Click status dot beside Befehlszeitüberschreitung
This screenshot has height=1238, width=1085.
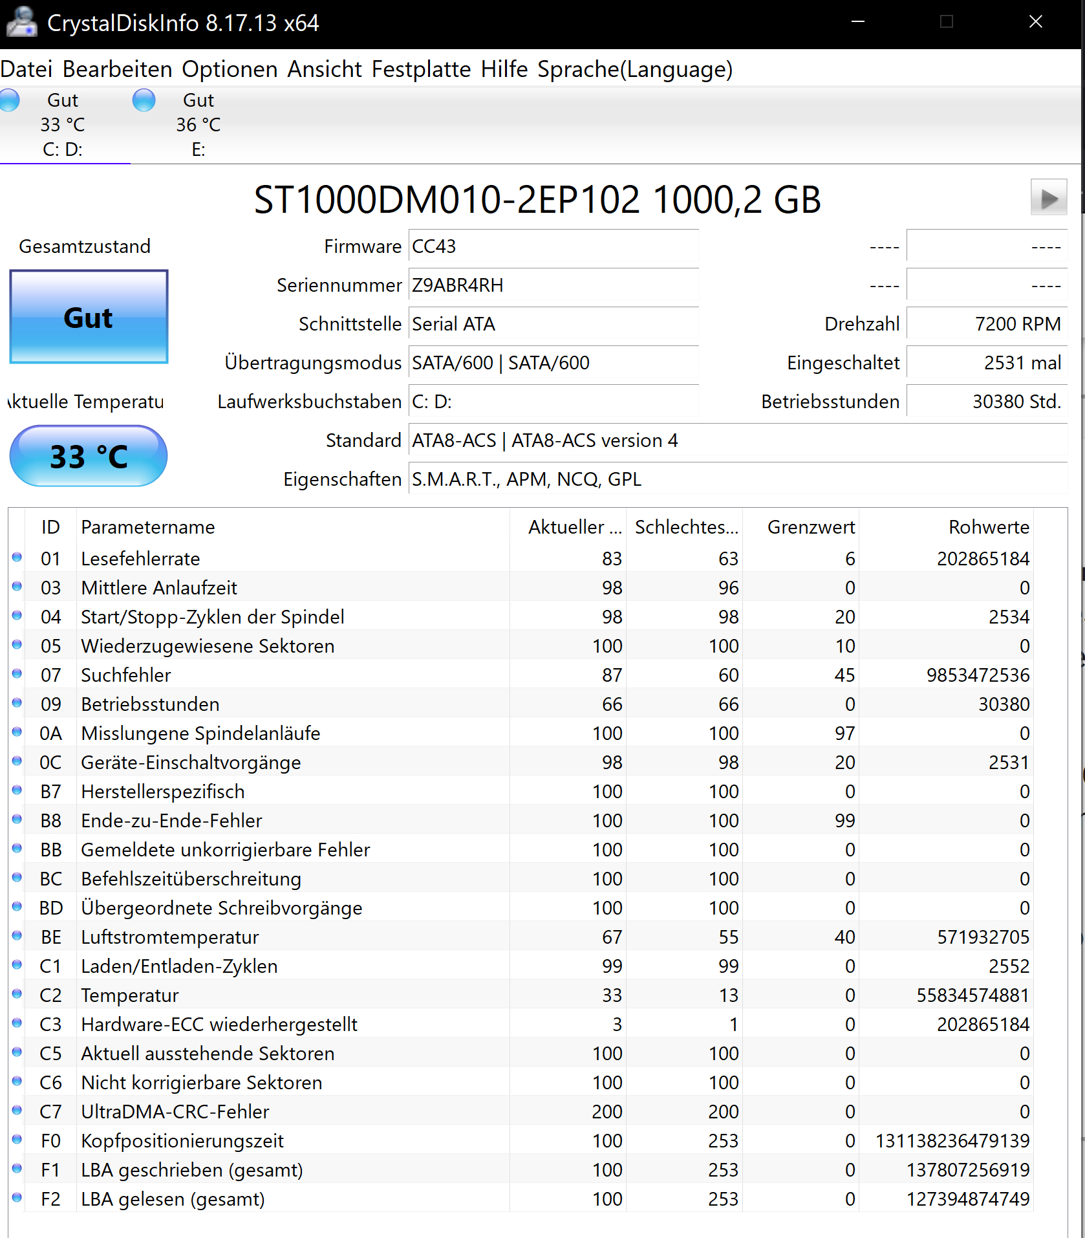(x=17, y=877)
